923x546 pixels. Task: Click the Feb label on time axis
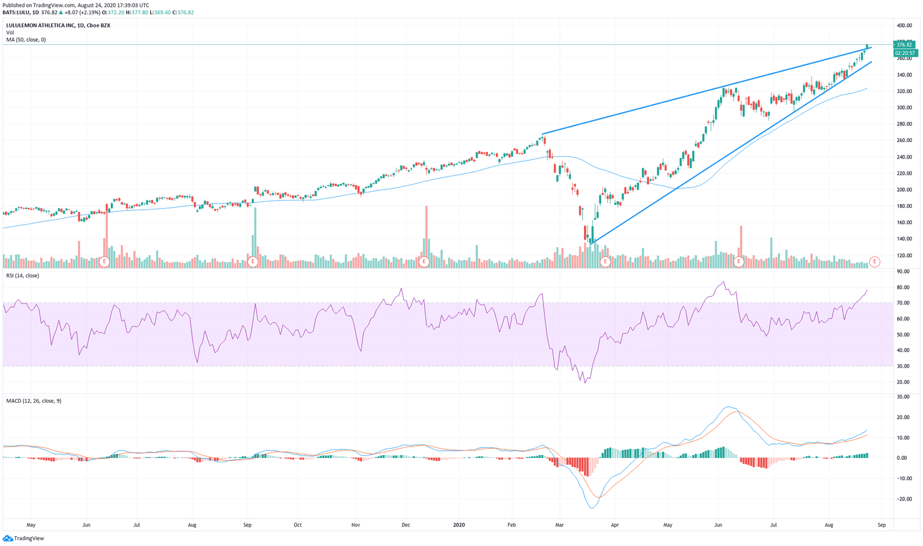coord(512,525)
